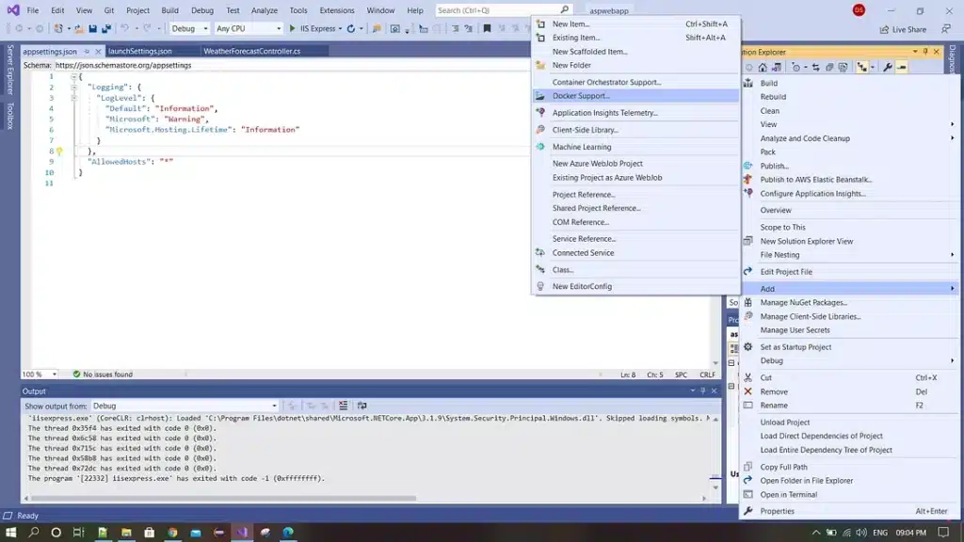Toggle word wrap in the Output panel
Viewport: 964px width, 542px height.
click(362, 406)
